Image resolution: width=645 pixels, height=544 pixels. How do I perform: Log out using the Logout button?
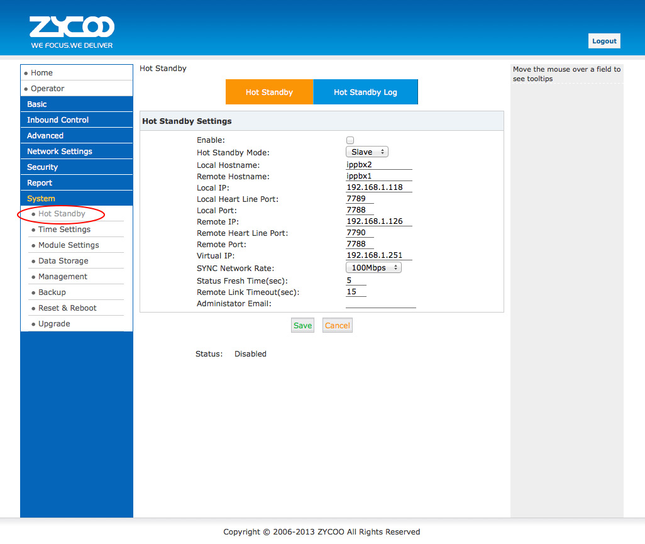pos(604,41)
